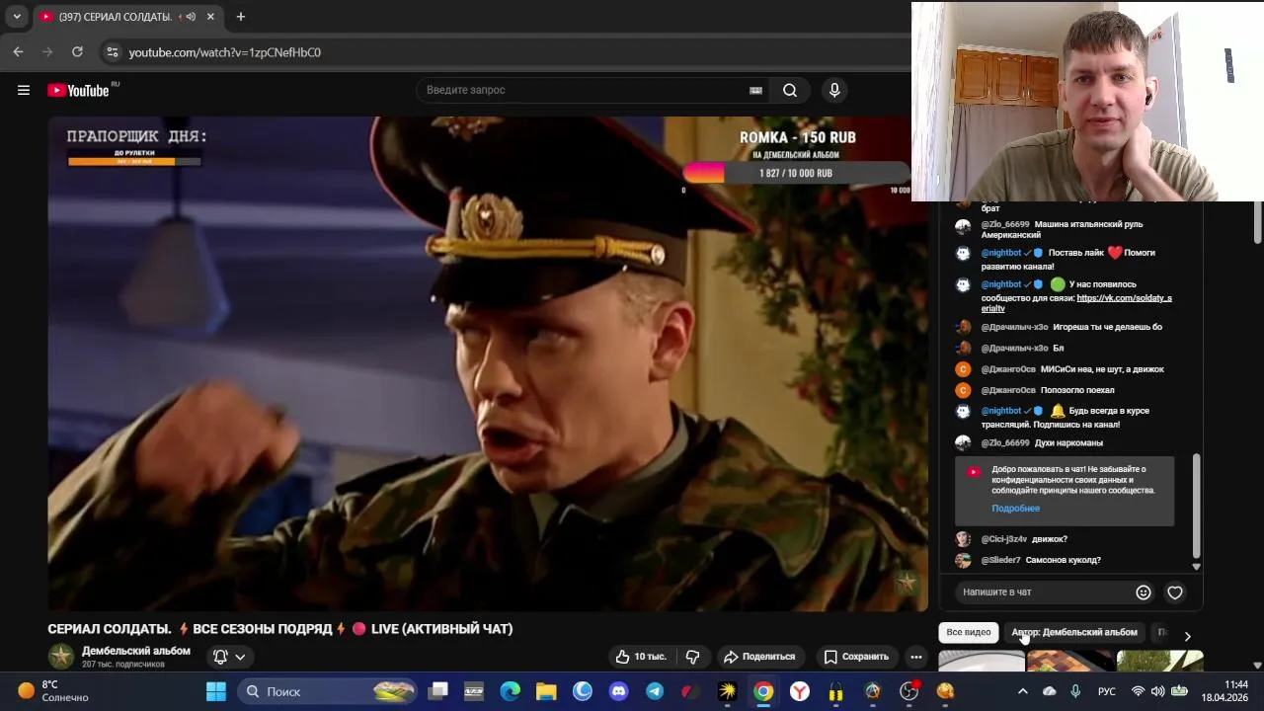Click the YouTube search magnifier button
This screenshot has height=711, width=1264.
click(x=790, y=90)
